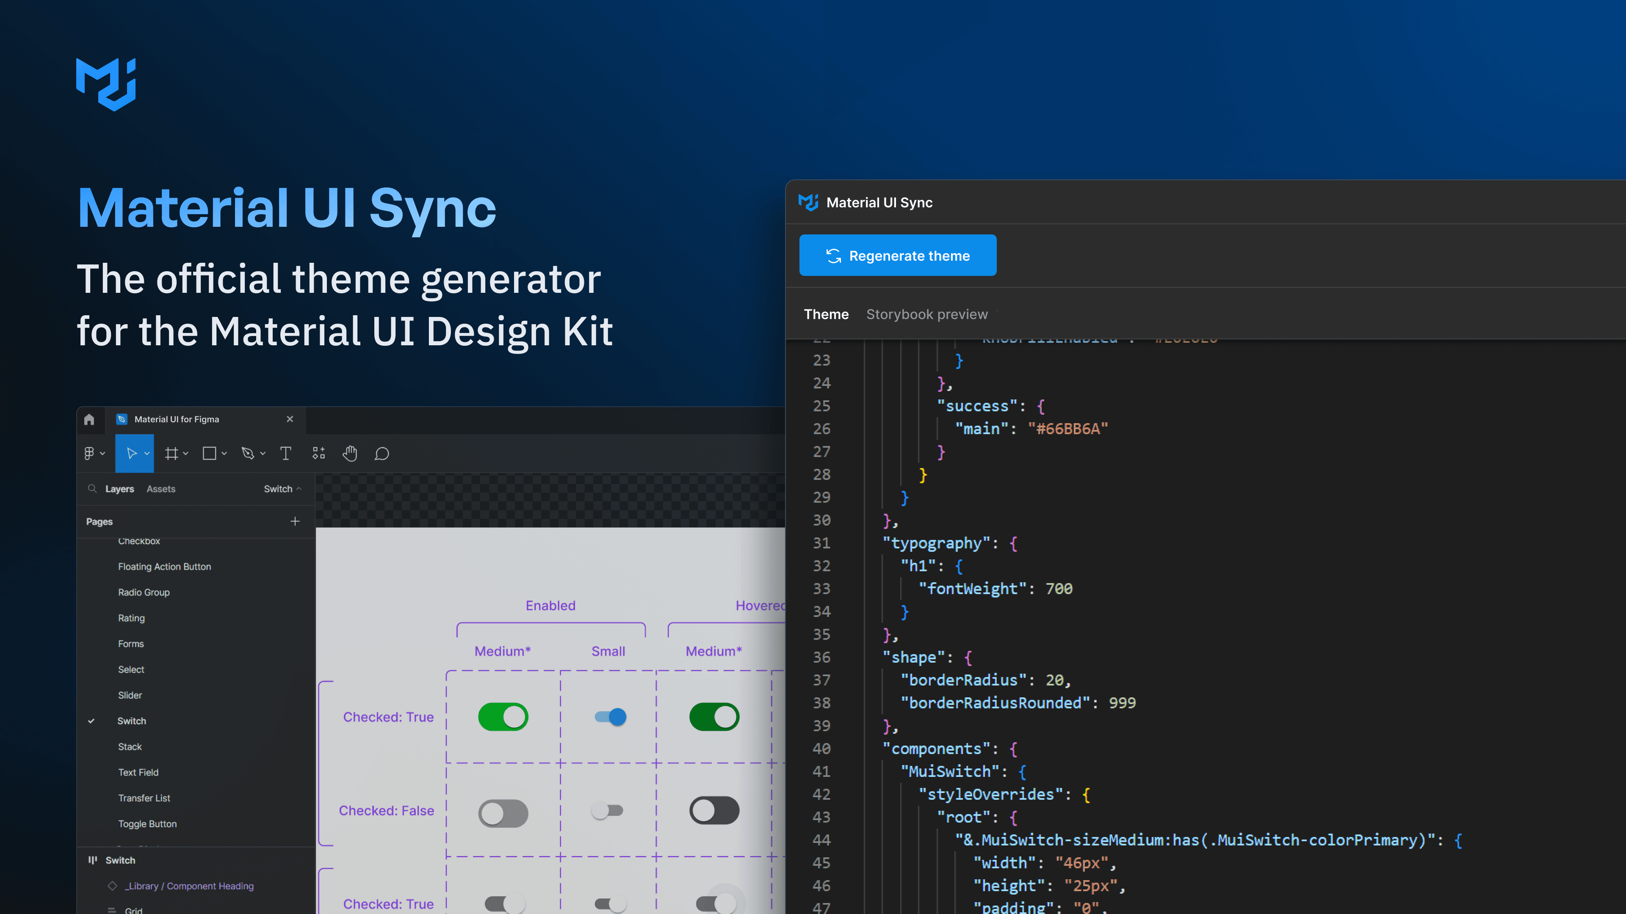Toggle Hovered Medium checked-false dark switch
This screenshot has width=1626, height=914.
714,811
